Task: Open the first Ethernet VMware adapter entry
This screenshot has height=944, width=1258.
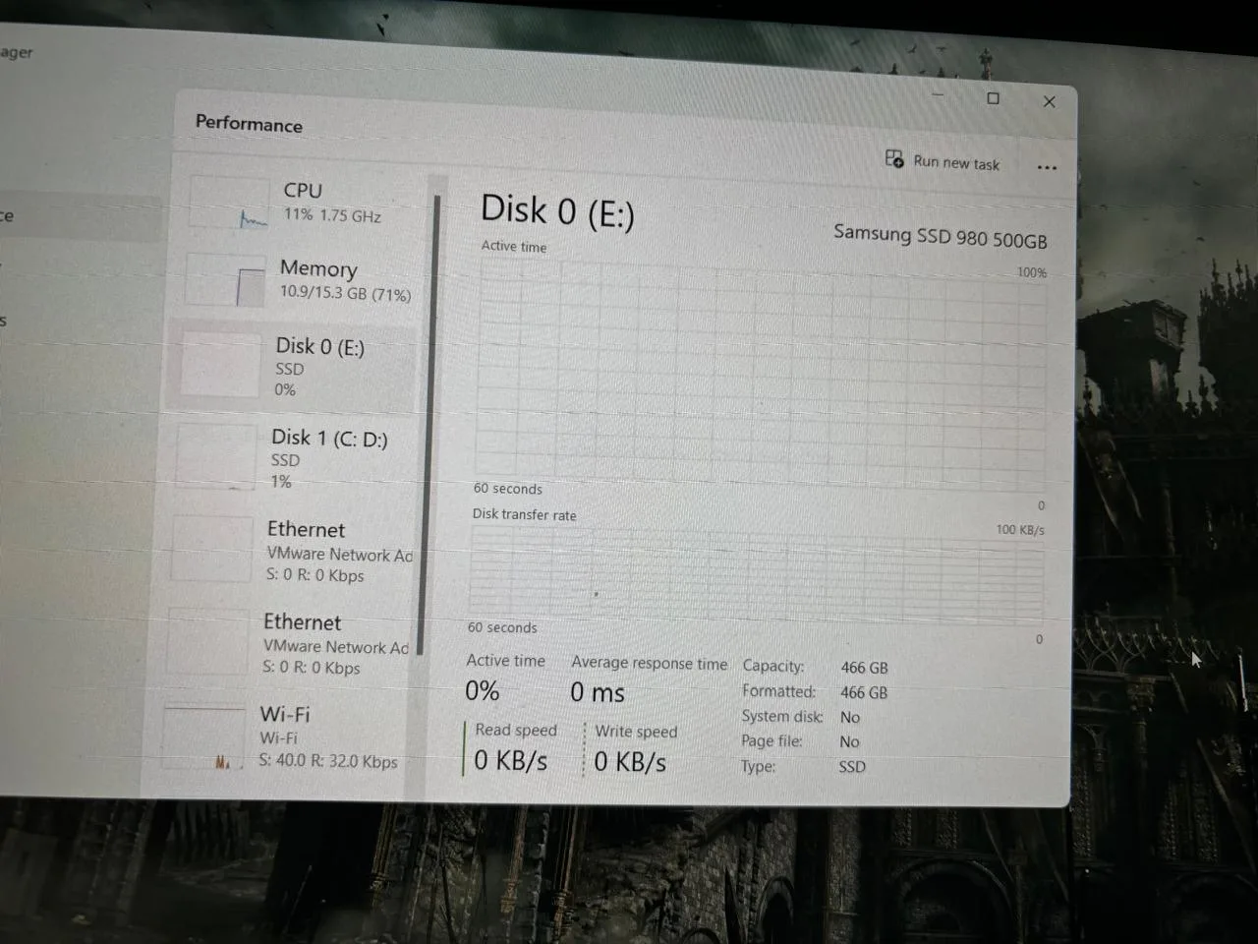Action: point(290,552)
